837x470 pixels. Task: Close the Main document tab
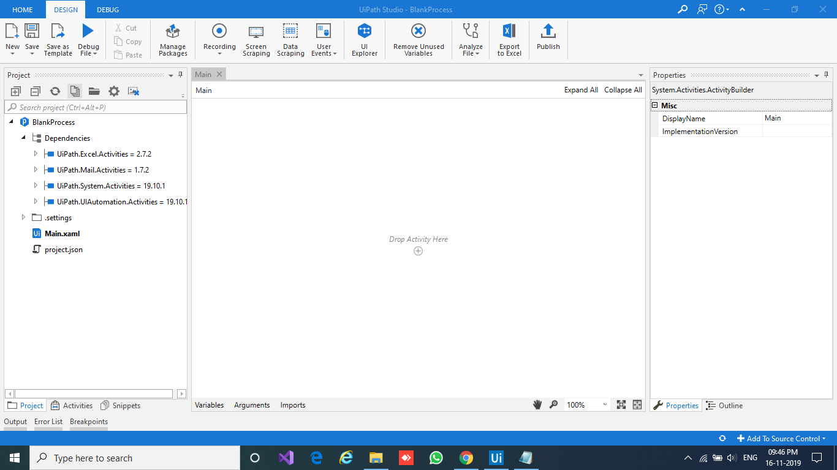pyautogui.click(x=219, y=74)
